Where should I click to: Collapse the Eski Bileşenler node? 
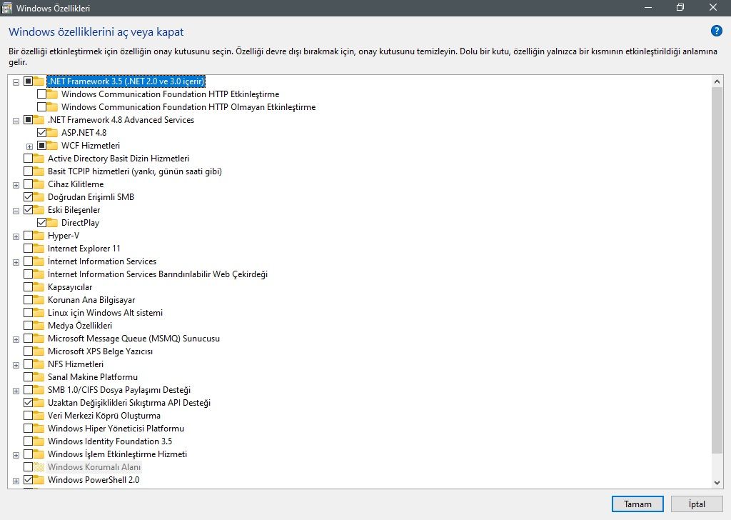[x=16, y=211]
